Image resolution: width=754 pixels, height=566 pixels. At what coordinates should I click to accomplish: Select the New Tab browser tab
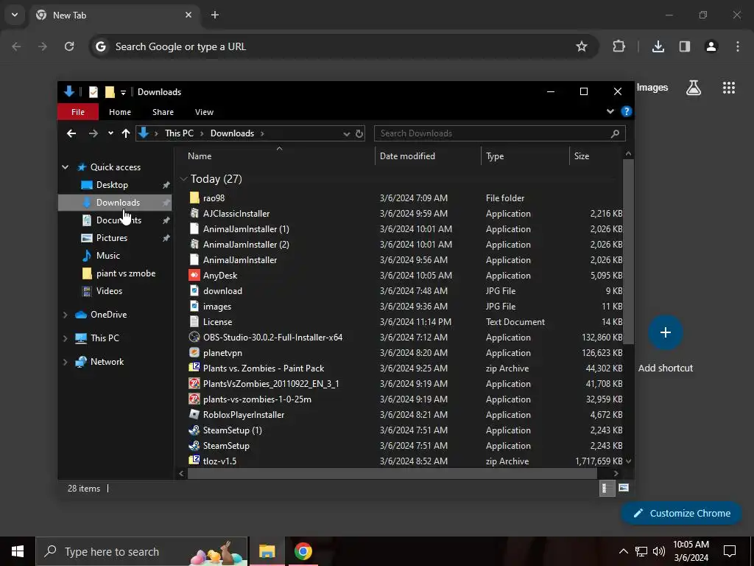114,15
